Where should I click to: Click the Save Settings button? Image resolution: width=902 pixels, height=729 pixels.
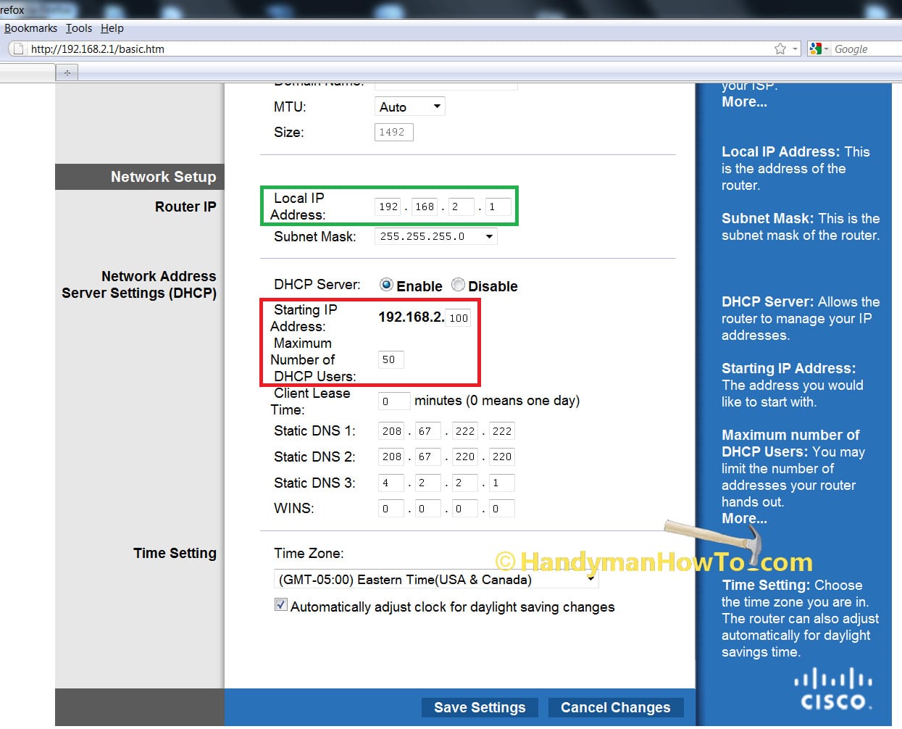[480, 707]
